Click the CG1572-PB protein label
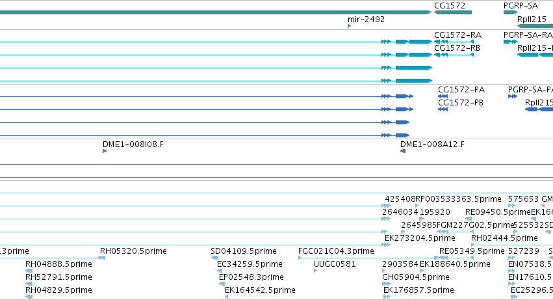Screen dimensions: 553x300 [x=461, y=103]
